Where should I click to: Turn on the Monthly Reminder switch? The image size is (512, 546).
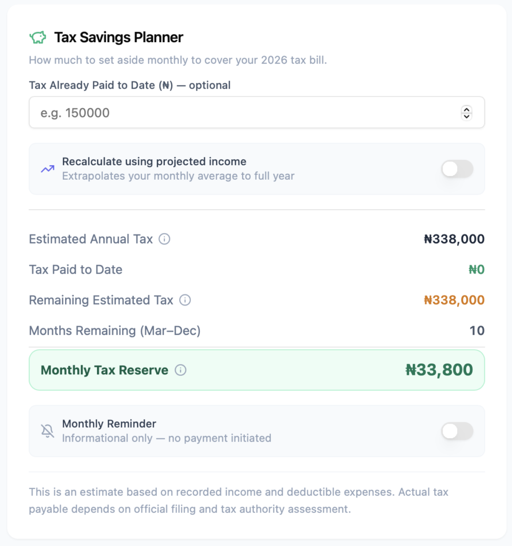(457, 431)
